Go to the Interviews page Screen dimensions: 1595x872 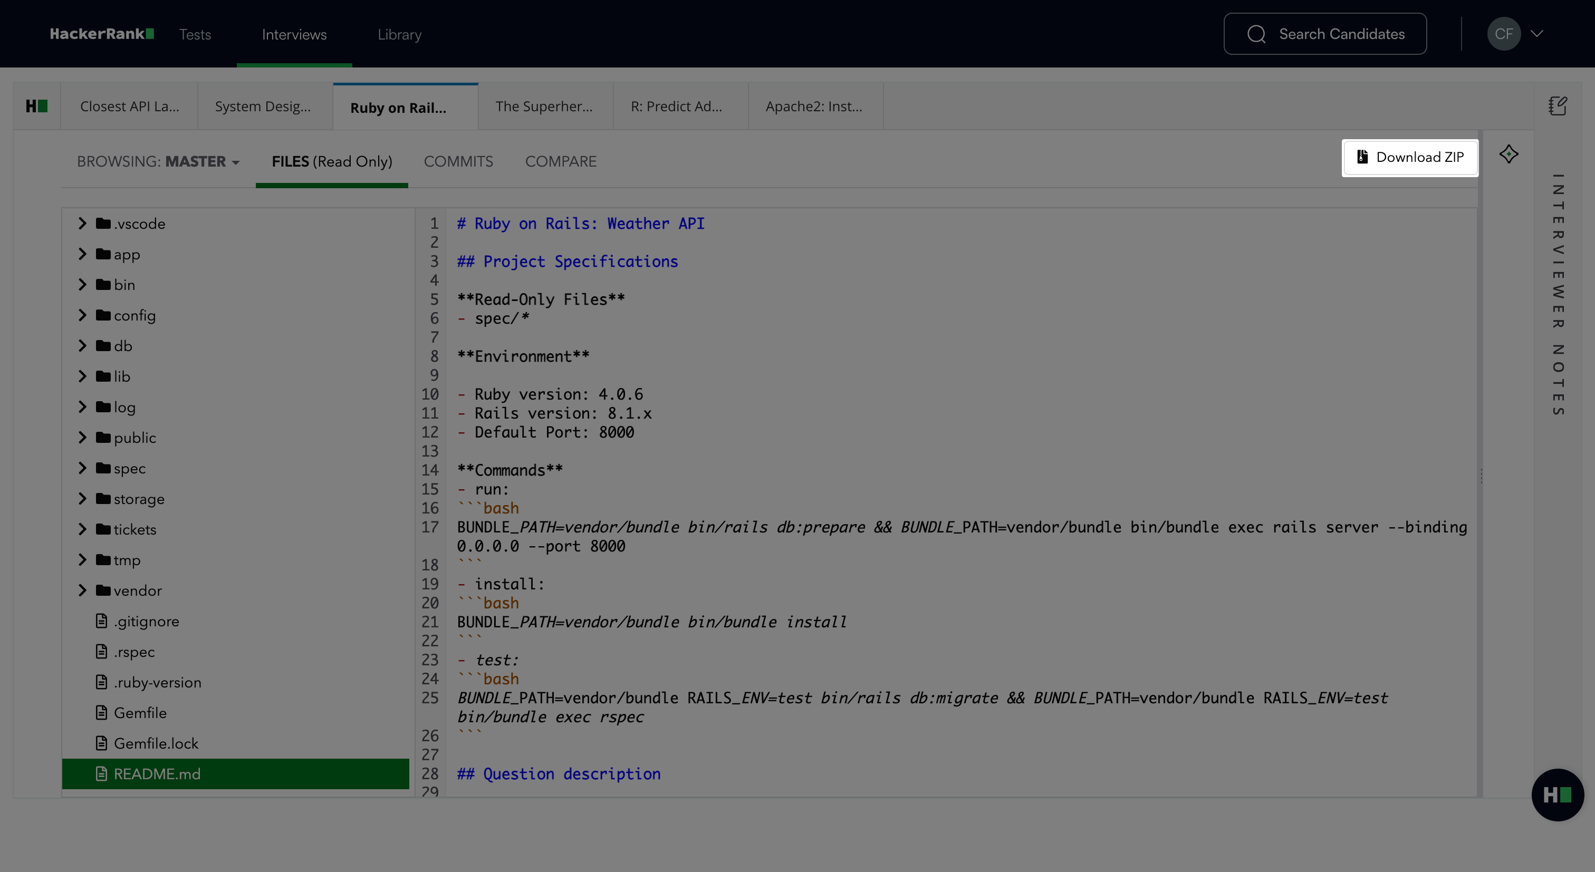[294, 35]
